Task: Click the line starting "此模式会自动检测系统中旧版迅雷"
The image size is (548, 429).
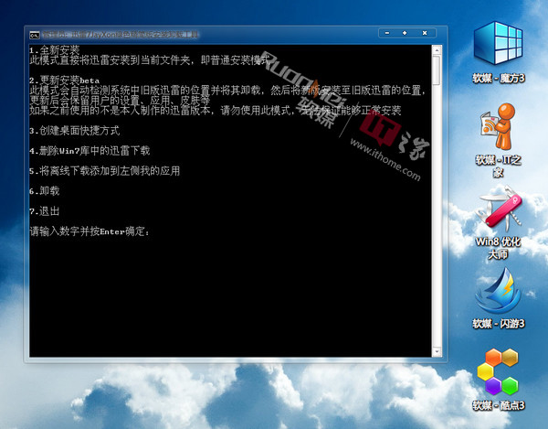Action: pyautogui.click(x=228, y=91)
